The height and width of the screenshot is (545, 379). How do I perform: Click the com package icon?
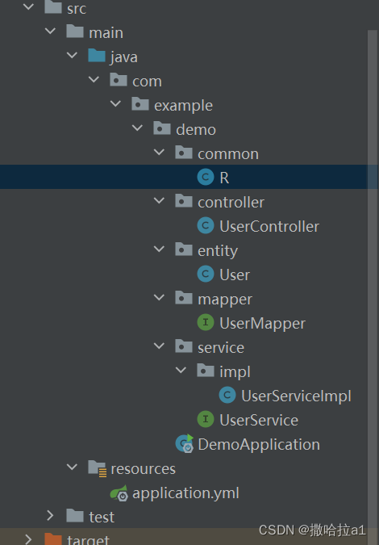pyautogui.click(x=119, y=80)
